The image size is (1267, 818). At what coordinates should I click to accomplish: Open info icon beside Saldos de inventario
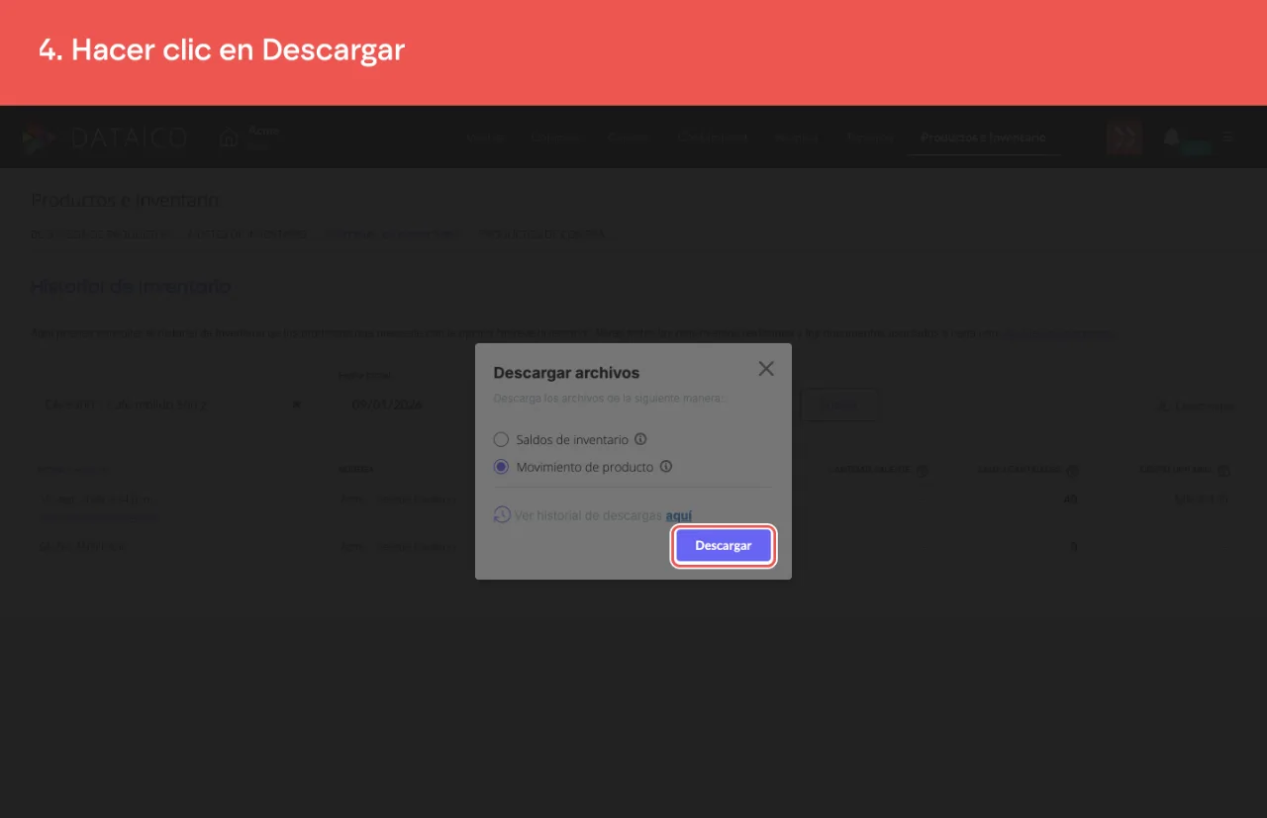coord(640,439)
